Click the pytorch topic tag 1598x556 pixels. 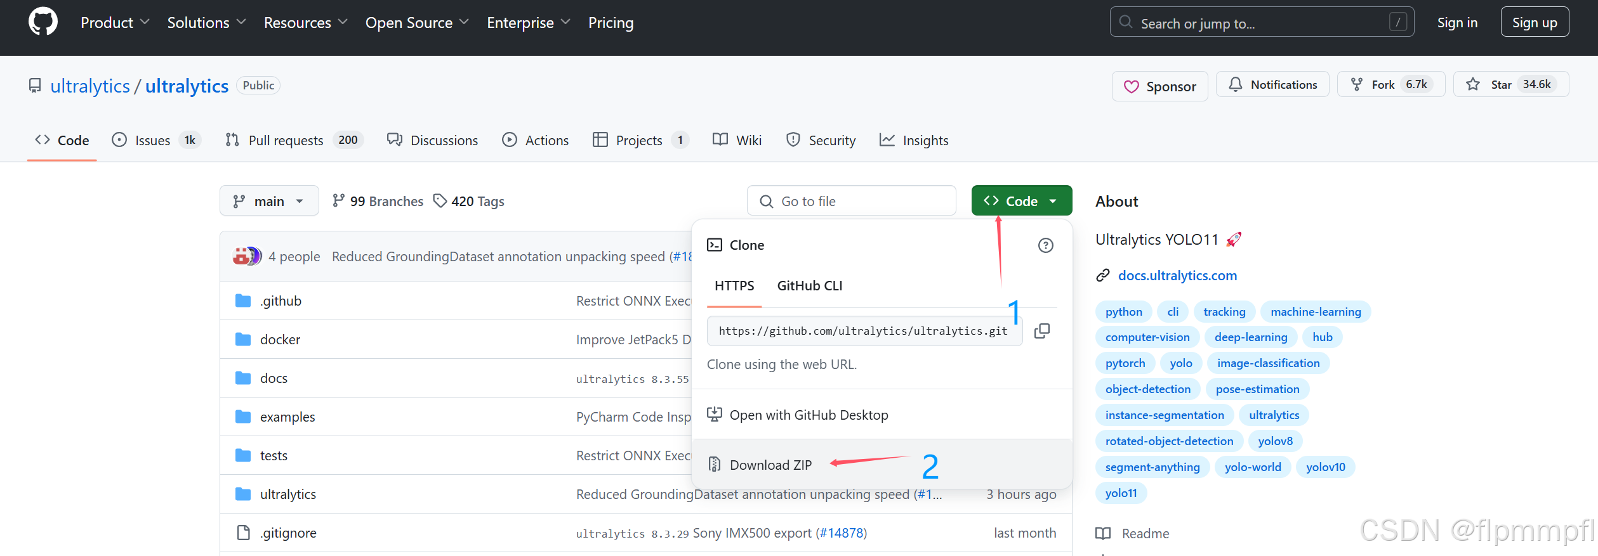pyautogui.click(x=1125, y=363)
